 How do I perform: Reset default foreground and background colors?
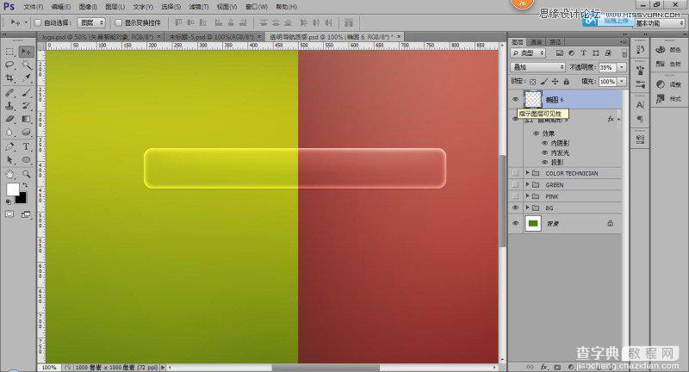pyautogui.click(x=8, y=202)
